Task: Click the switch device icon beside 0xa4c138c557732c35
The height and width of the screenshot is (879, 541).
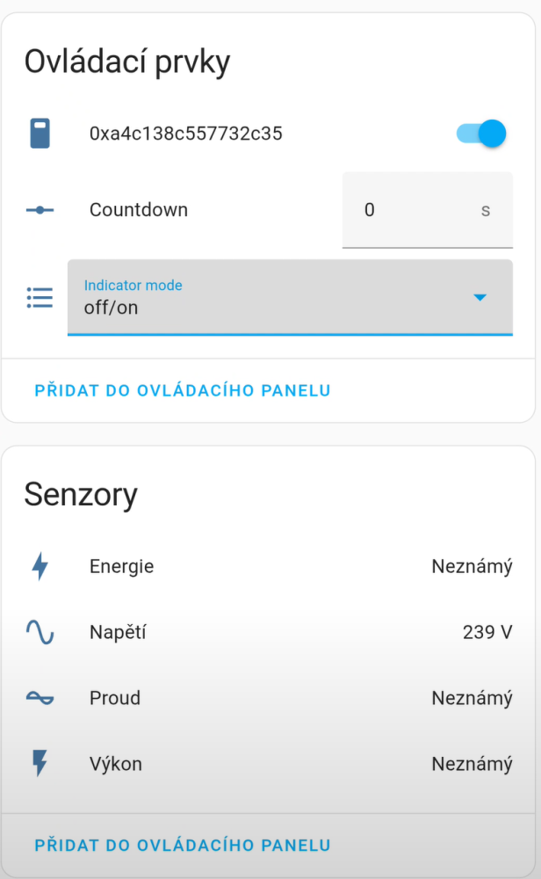Action: click(40, 134)
